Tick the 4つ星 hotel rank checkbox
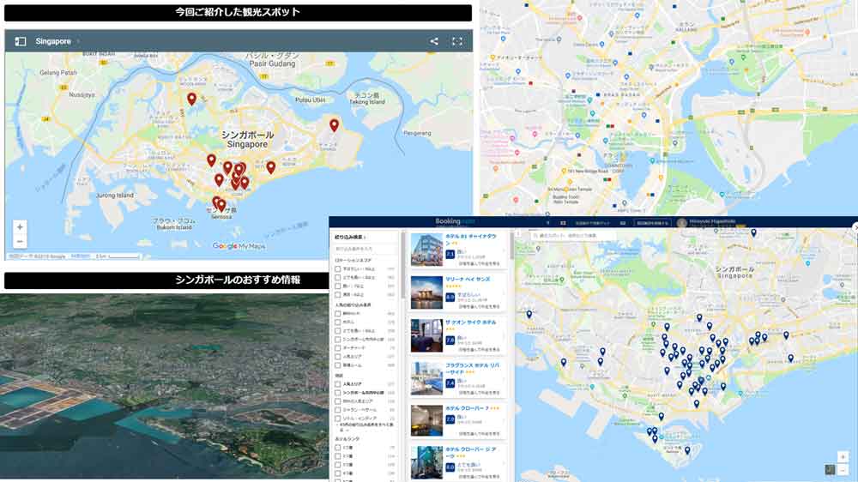This screenshot has width=858, height=482. point(337,473)
